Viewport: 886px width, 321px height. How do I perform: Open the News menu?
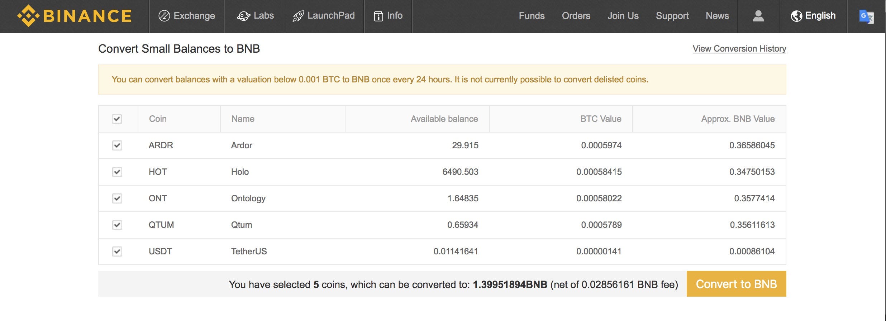(717, 16)
